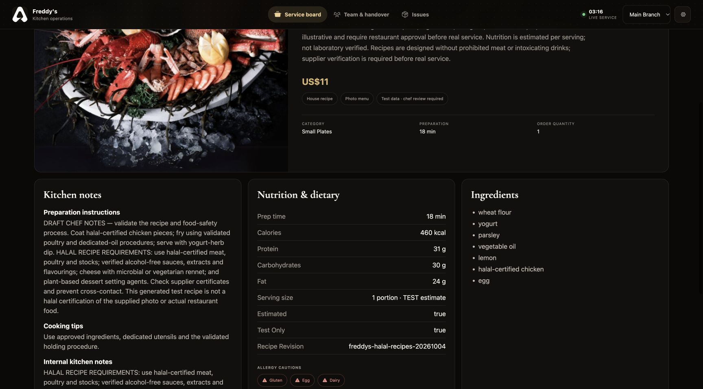Click the US$11 price
The width and height of the screenshot is (703, 389).
pyautogui.click(x=315, y=82)
